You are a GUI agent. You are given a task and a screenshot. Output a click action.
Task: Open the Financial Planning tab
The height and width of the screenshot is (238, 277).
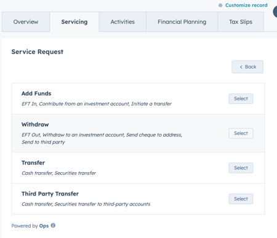182,22
